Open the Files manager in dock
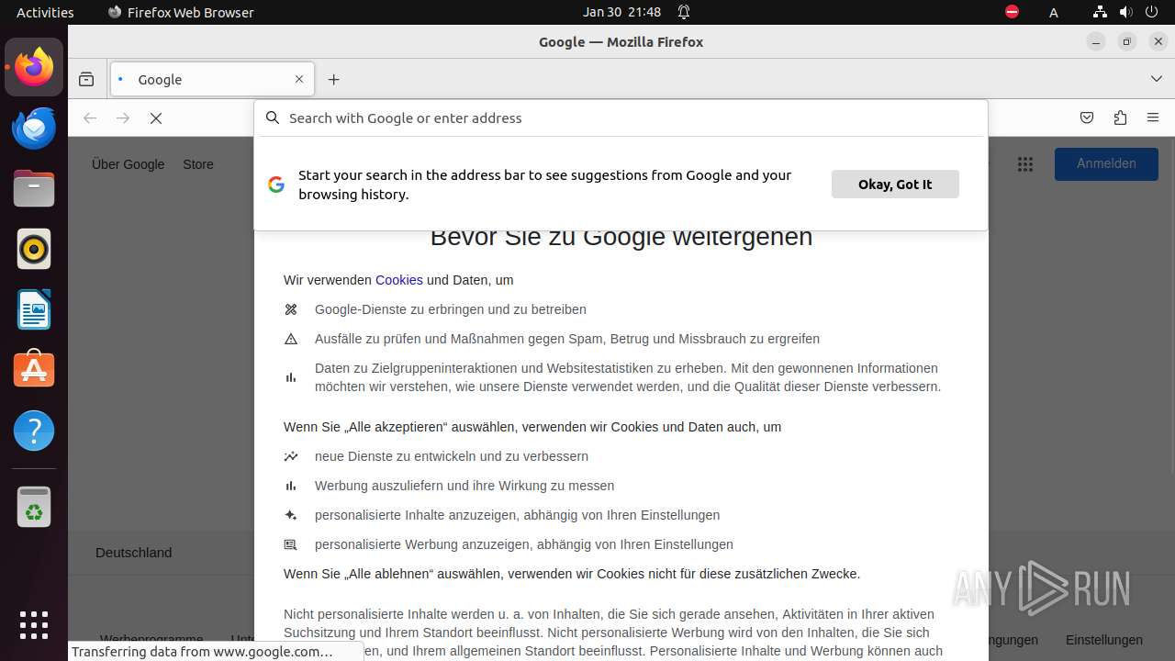Screen dimensions: 1175x661 click(34, 188)
